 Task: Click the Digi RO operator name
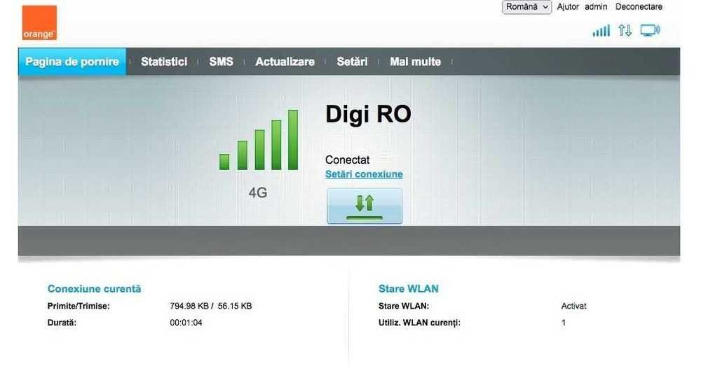[x=368, y=114]
